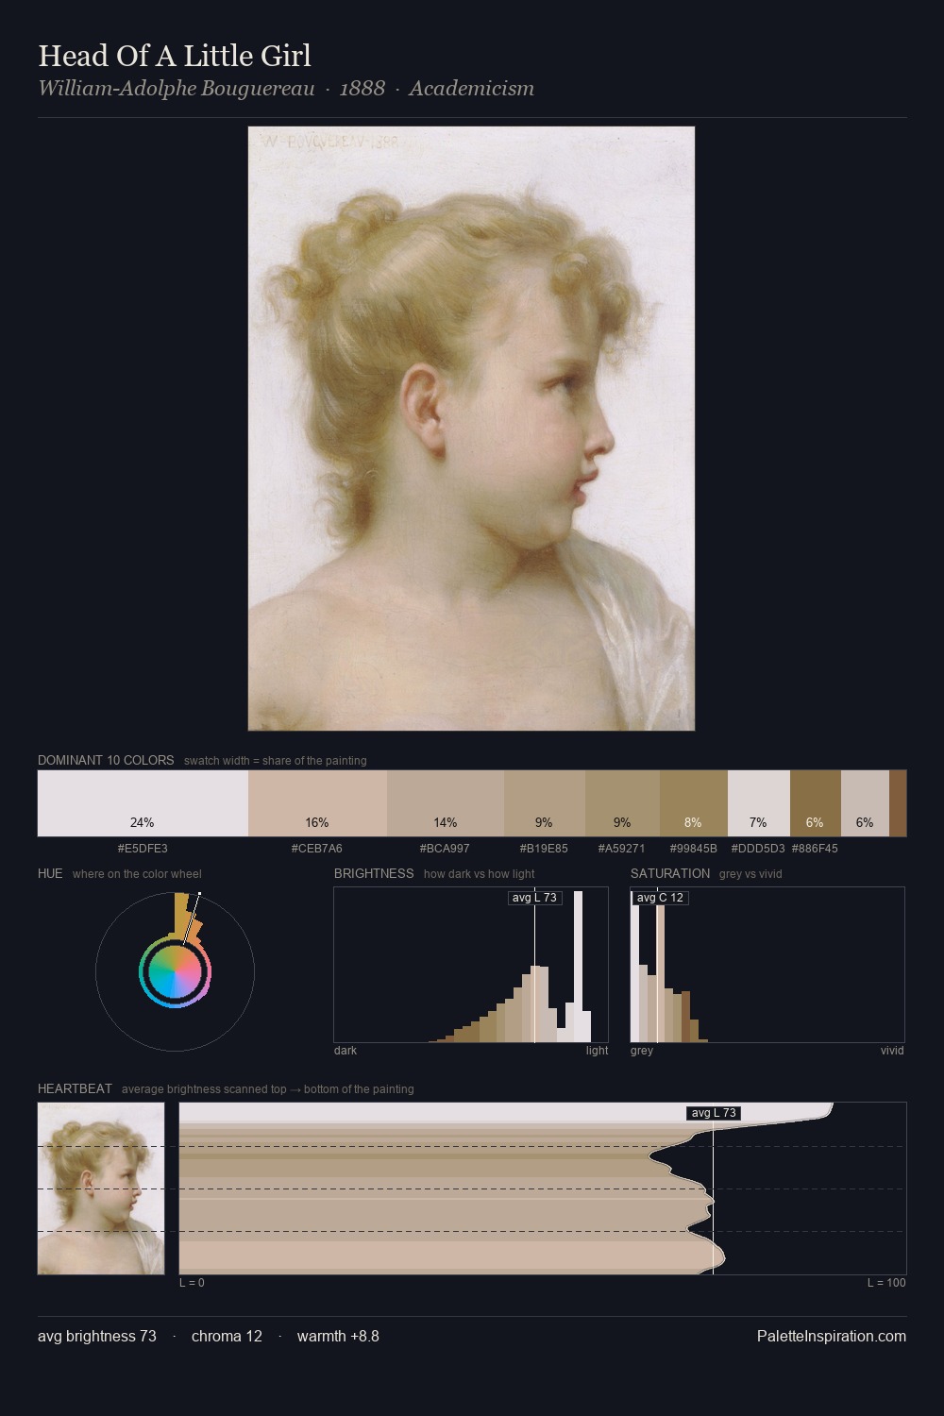Screen dimensions: 944x1416
Task: Click the 8% swatch #99845B
Action: 694,803
